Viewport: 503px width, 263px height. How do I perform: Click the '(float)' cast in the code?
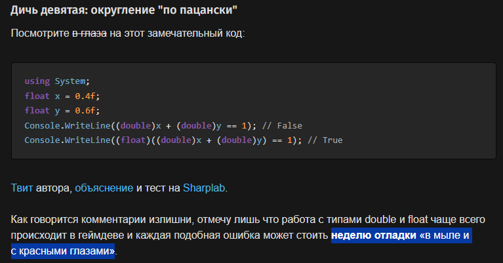pyautogui.click(x=133, y=140)
